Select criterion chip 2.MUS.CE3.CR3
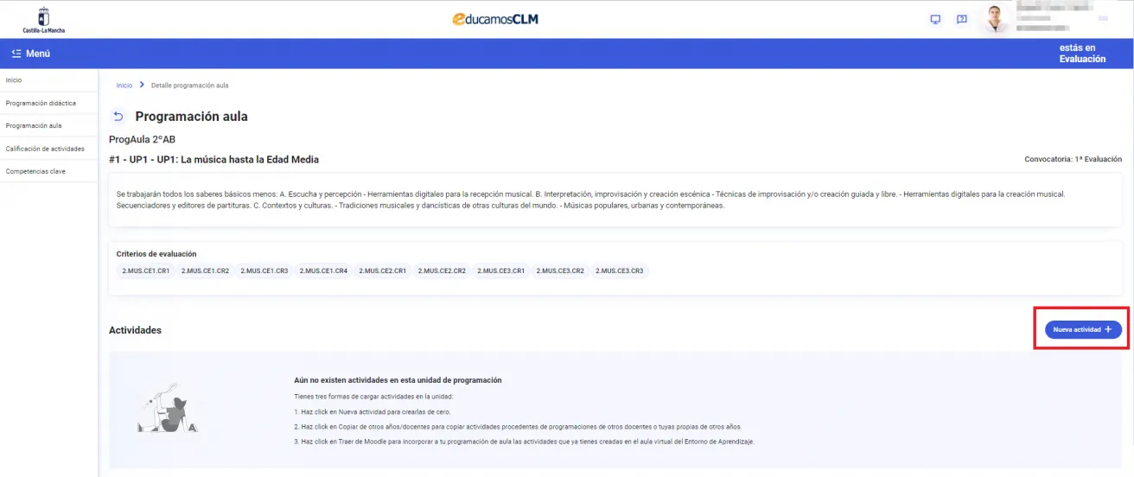Image resolution: width=1134 pixels, height=477 pixels. pyautogui.click(x=620, y=271)
